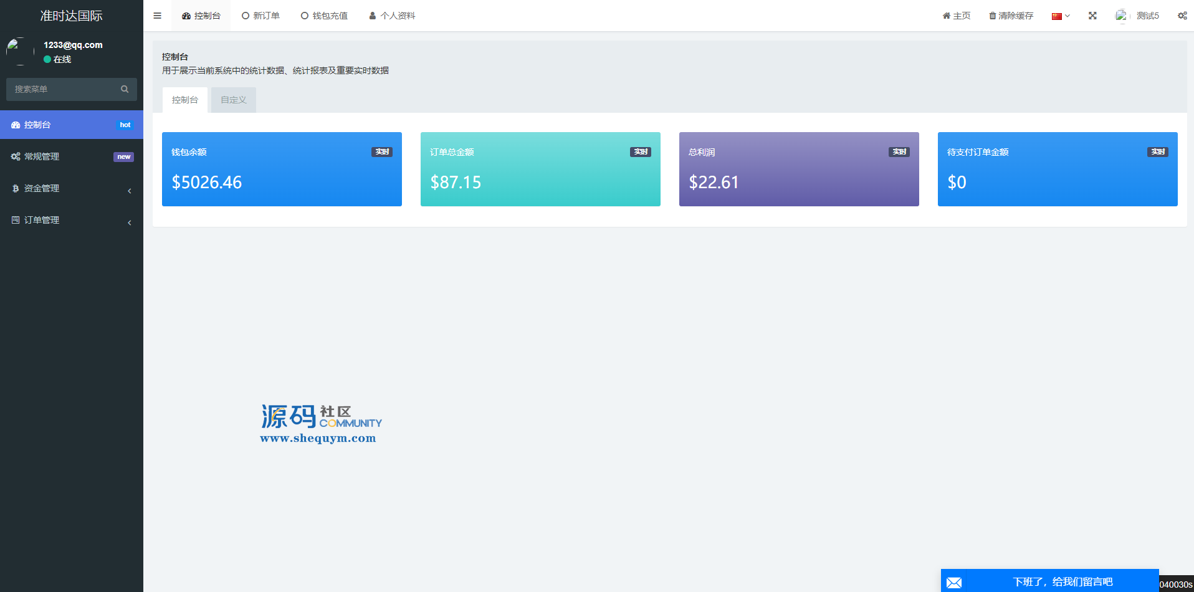Click the new badge on 常规管理

tap(123, 157)
